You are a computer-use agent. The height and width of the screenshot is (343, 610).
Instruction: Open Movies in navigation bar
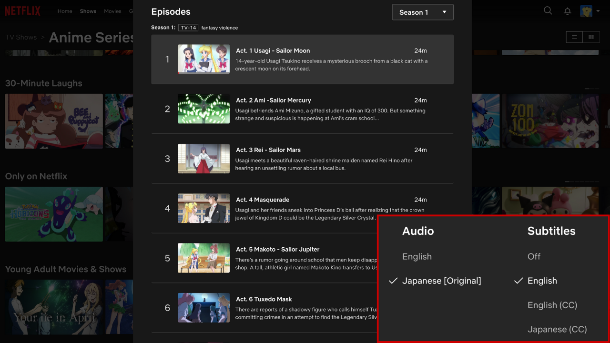coord(112,11)
